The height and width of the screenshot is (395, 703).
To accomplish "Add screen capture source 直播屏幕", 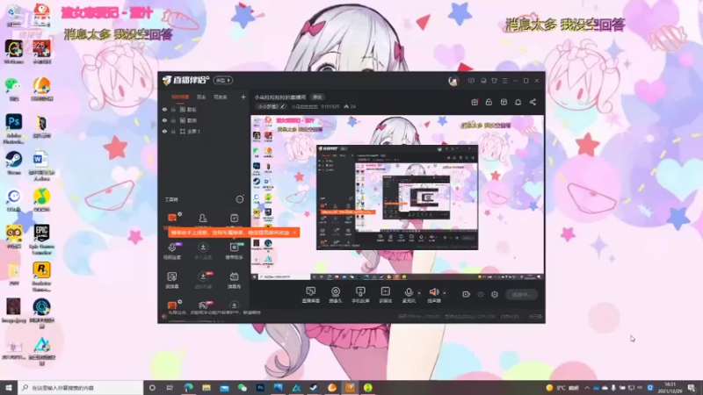I will pyautogui.click(x=311, y=295).
